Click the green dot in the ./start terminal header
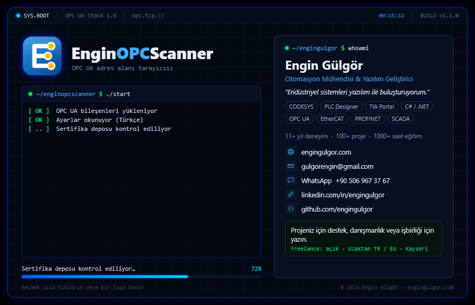475x305 pixels. (30, 94)
